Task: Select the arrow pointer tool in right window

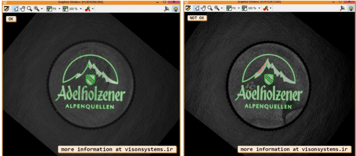Action: [197, 8]
